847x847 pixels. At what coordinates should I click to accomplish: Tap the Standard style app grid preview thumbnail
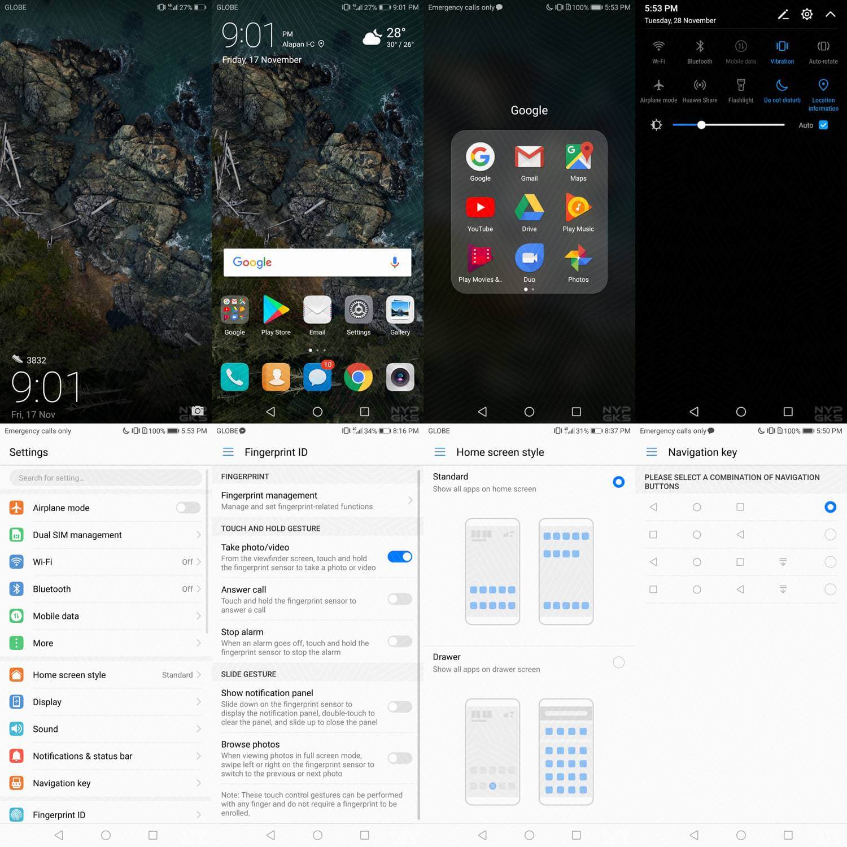coord(566,571)
